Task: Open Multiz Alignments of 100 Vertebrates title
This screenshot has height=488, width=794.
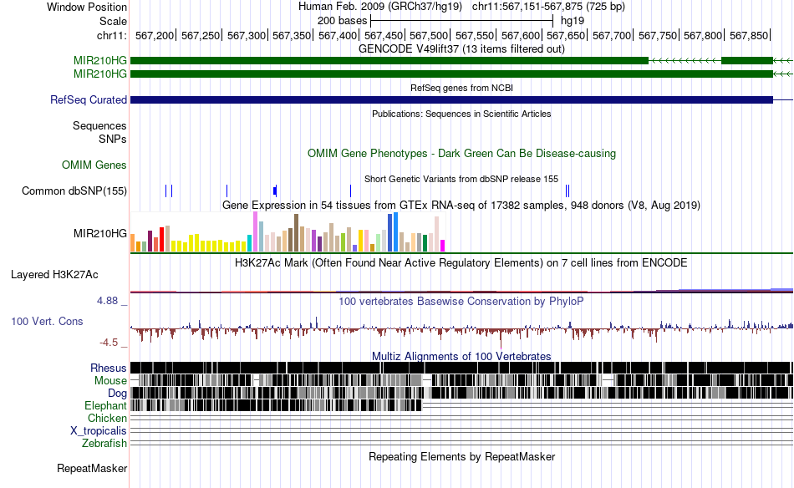Action: 461,356
